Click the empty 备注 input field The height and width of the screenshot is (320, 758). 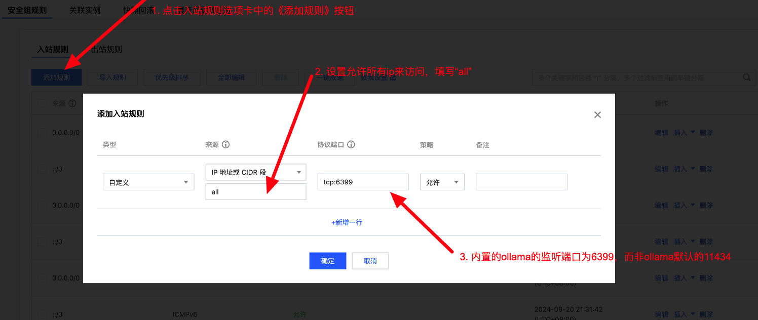(x=521, y=182)
